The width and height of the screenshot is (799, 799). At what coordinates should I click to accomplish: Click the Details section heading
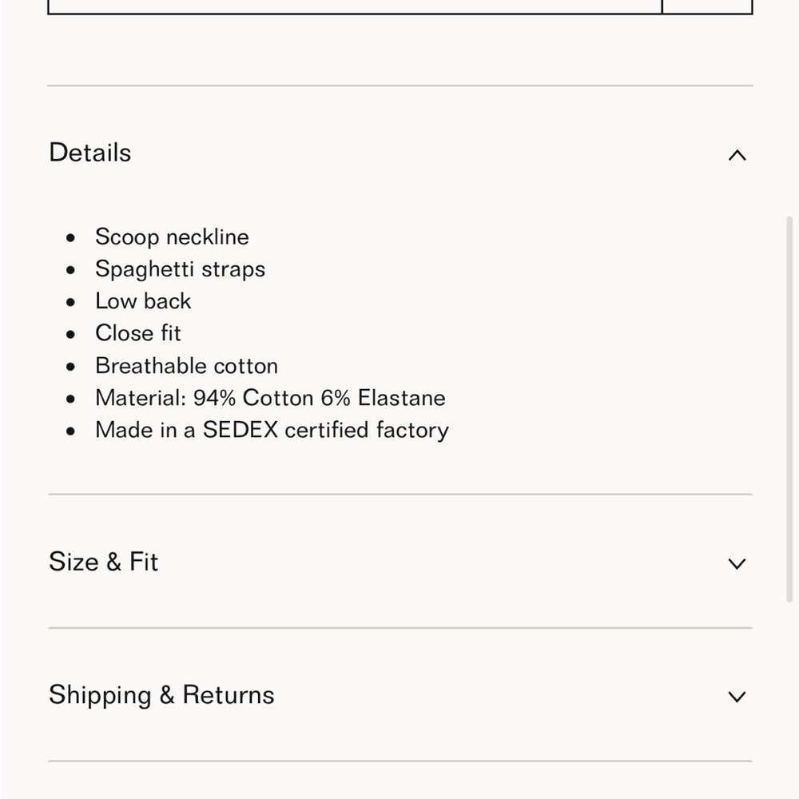90,153
